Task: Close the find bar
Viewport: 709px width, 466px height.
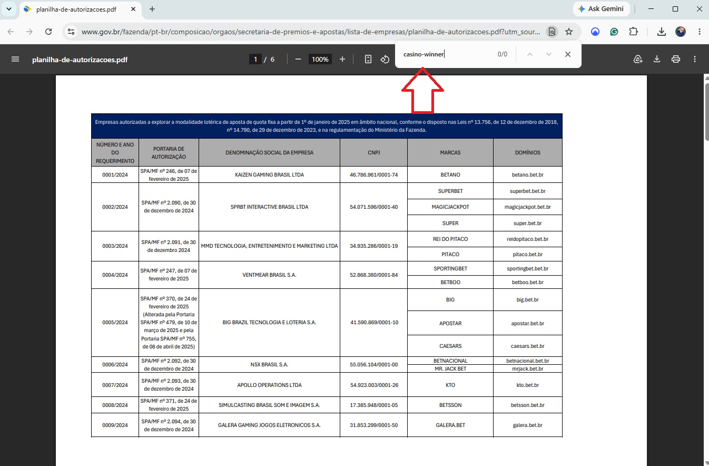Action: pos(568,54)
